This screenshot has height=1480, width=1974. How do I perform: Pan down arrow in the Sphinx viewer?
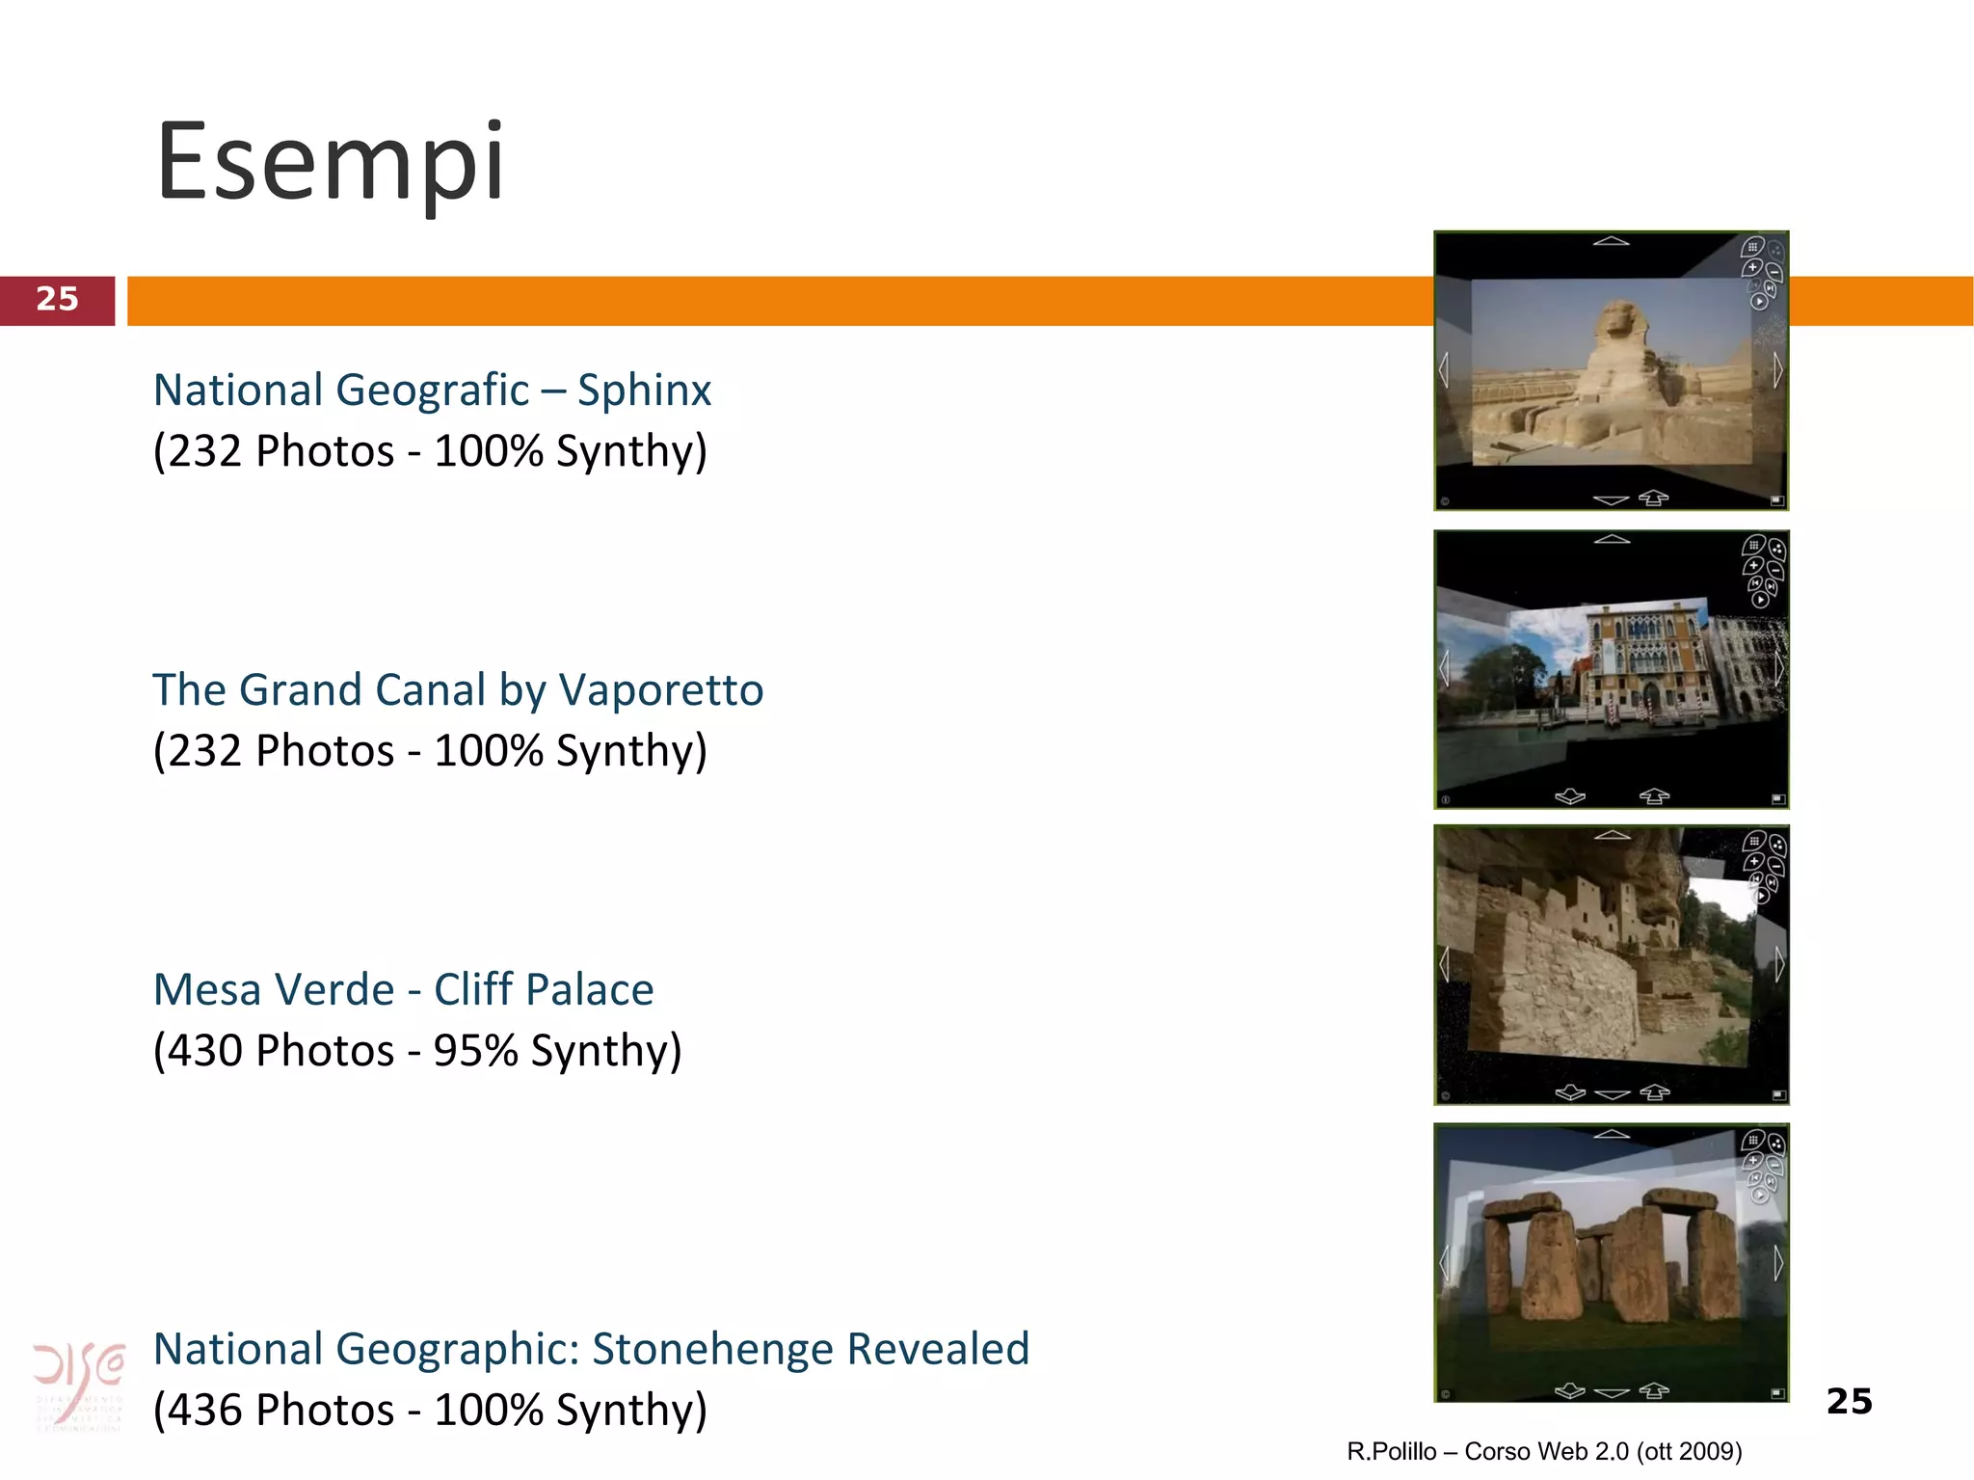[1611, 499]
